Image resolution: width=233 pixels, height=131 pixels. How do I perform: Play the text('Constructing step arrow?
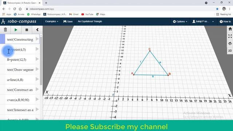point(37,39)
